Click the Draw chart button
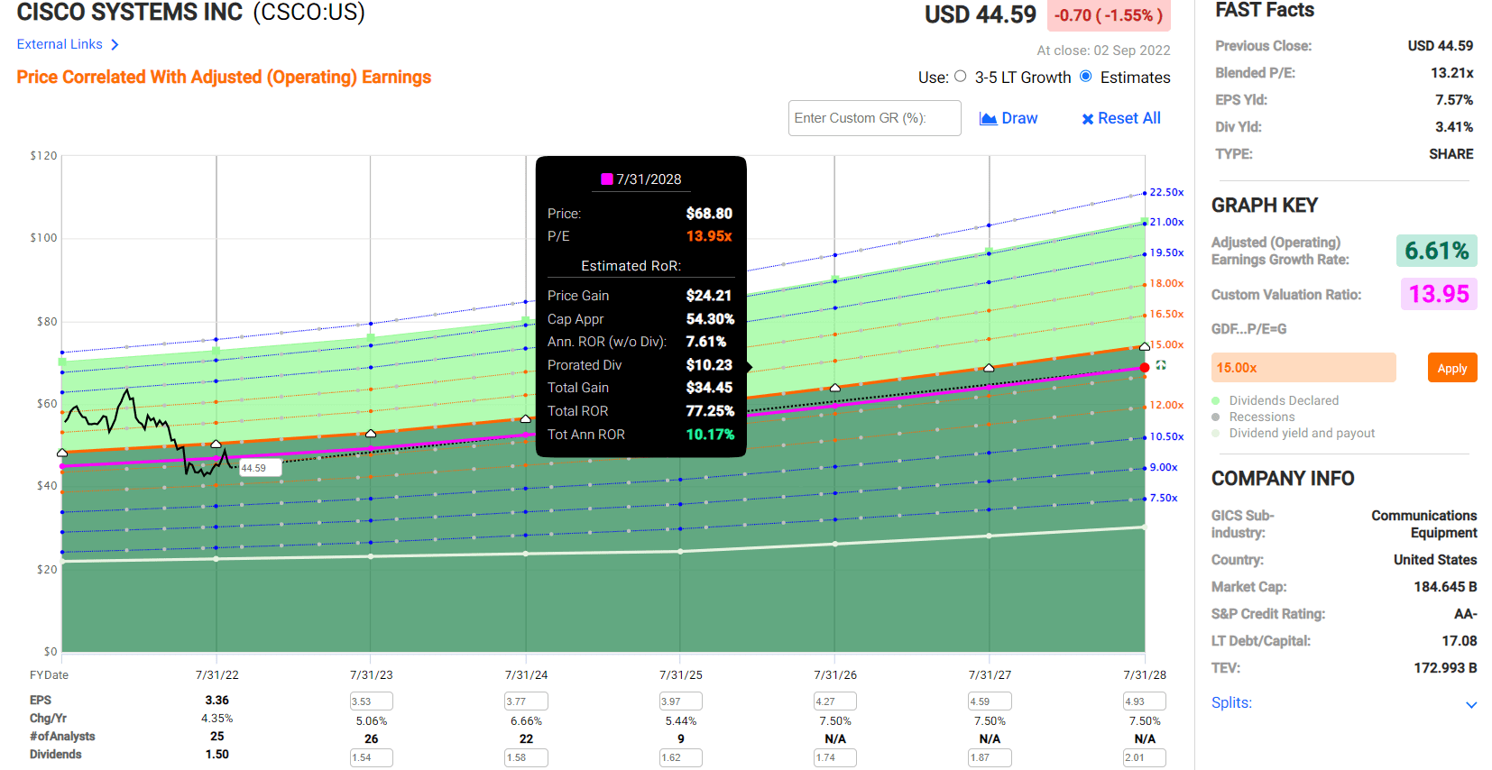Viewport: 1492px width, 770px height. [x=1008, y=118]
